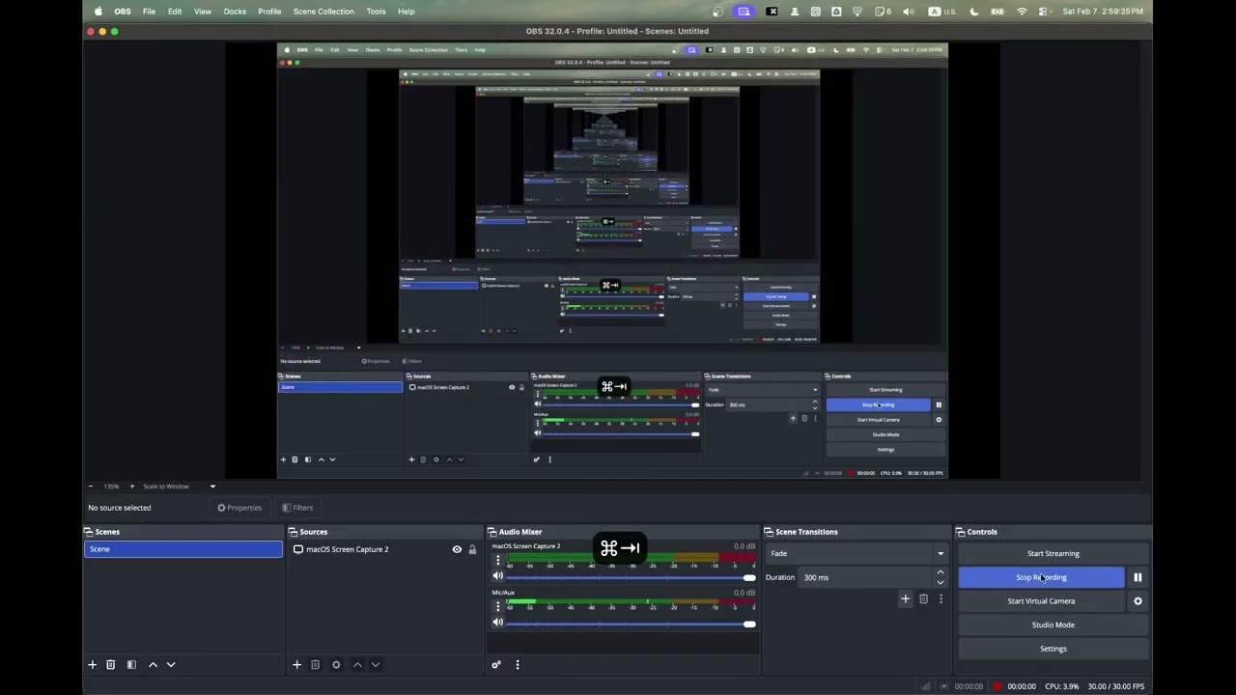1236x695 pixels.
Task: Open macOS Screen Capture 2 mixer options dots
Action: point(498,560)
